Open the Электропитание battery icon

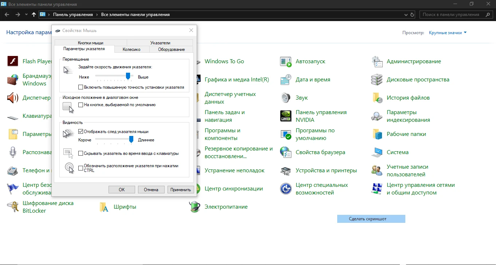coord(194,207)
